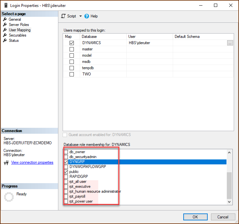
Task: Check the tempdb database map checkbox
Action: point(72,68)
